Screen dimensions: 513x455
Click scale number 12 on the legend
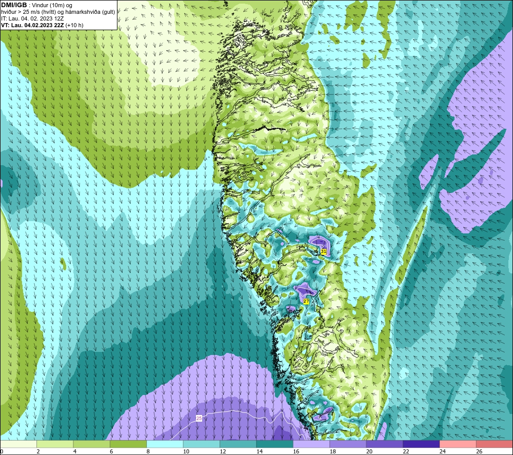pyautogui.click(x=223, y=451)
